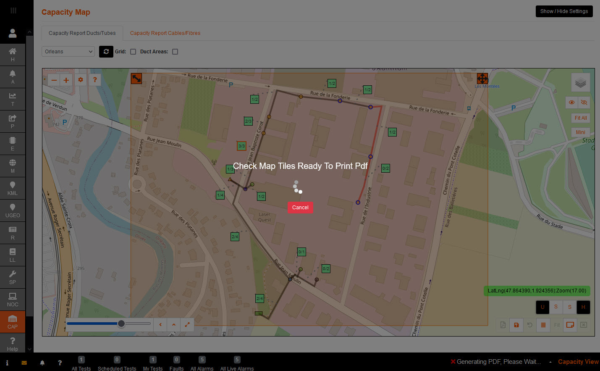Zoom in with the plus map button

pos(66,80)
